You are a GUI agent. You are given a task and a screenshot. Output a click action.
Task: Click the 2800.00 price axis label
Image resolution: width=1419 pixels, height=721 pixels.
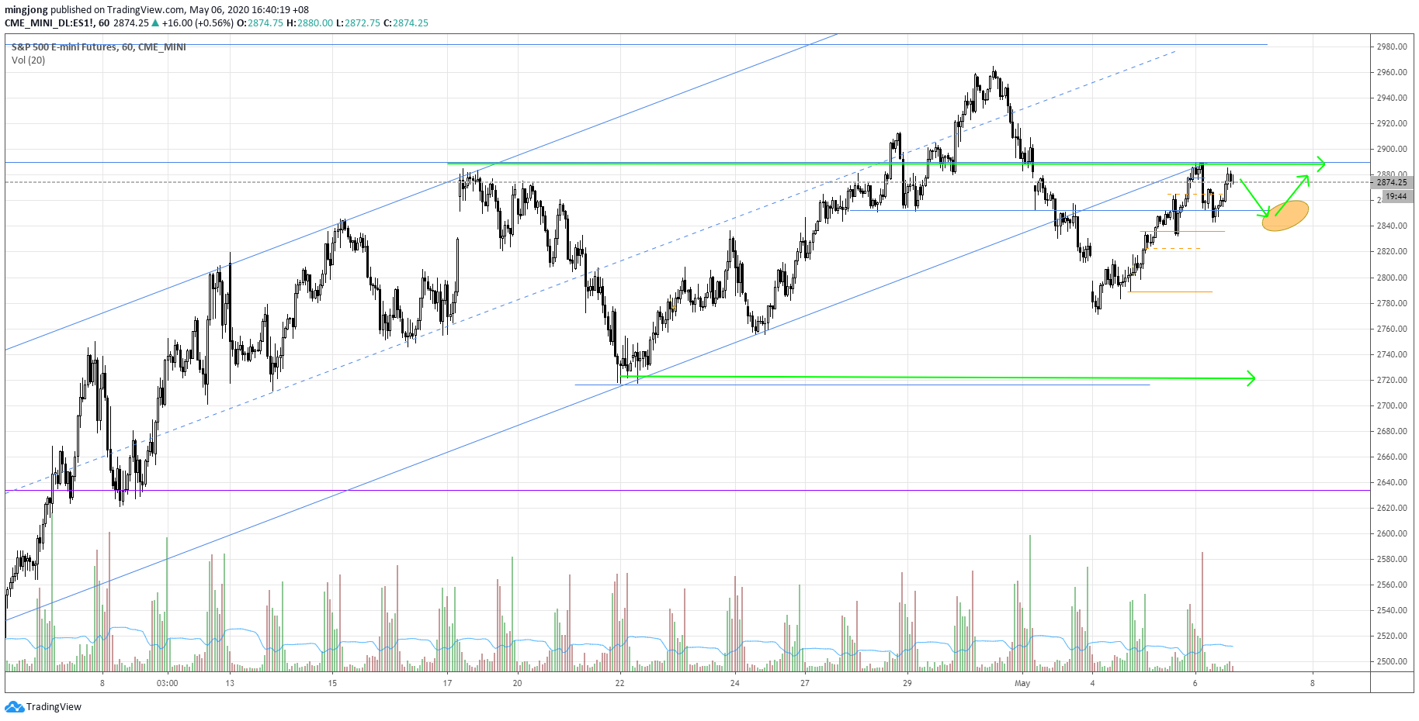(x=1392, y=278)
